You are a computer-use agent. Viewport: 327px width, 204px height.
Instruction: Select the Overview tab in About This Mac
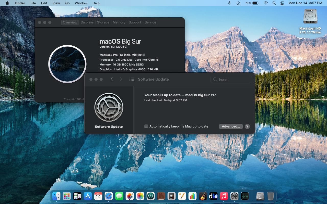(70, 22)
